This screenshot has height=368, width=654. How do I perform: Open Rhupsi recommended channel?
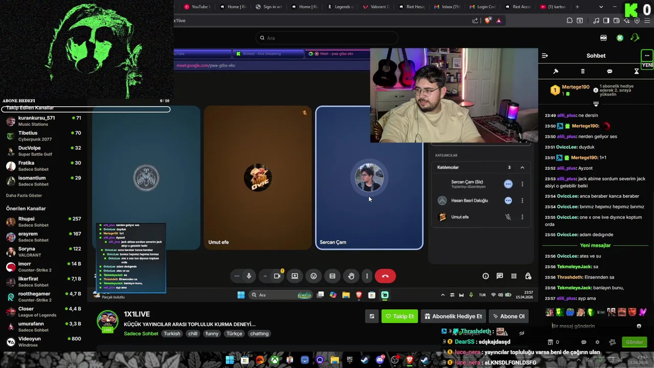(x=43, y=222)
